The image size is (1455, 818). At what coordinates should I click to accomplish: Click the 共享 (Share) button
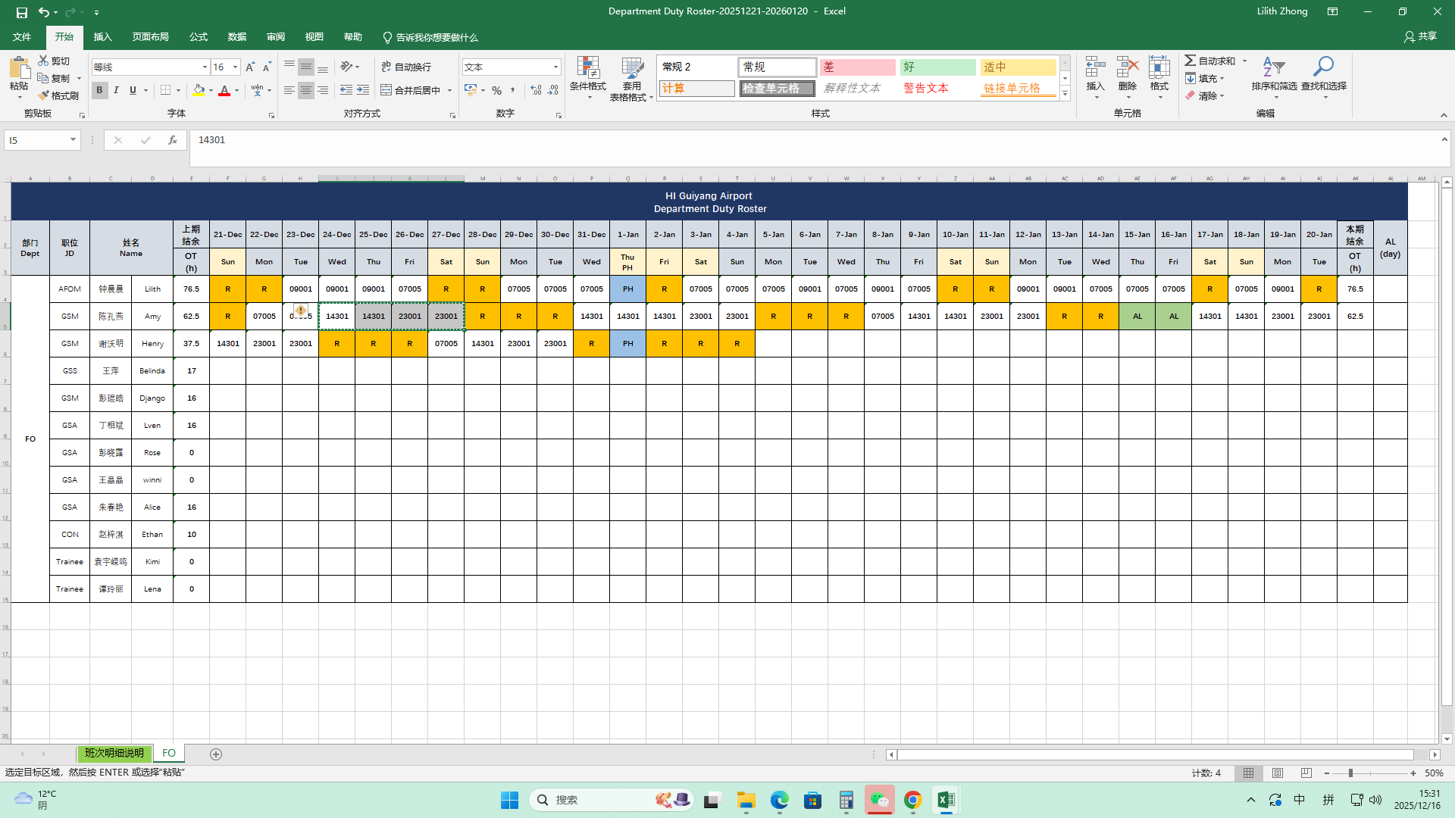pos(1420,36)
